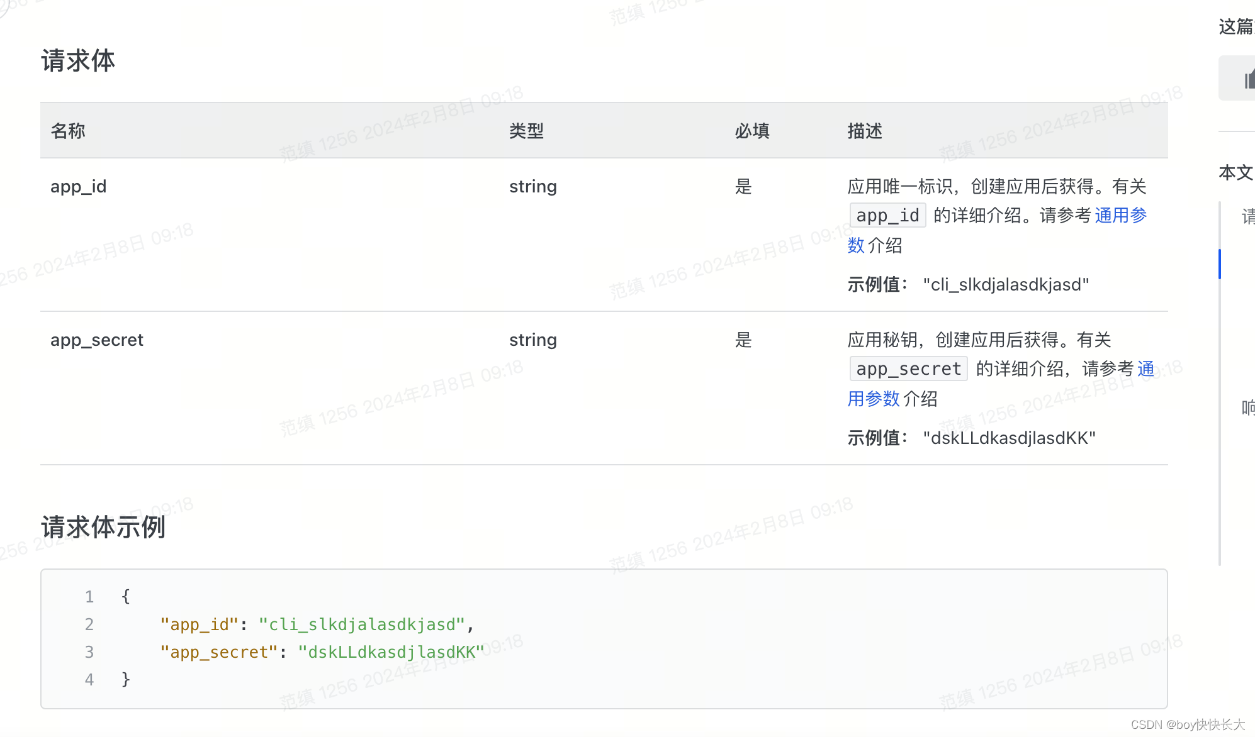Screen dimensions: 1255x737
Task: Open the 通用参 link in app_id description
Action: pyautogui.click(x=1120, y=215)
